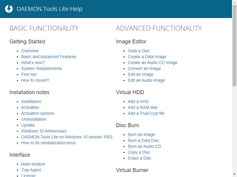
Task: Open Create a Data Image link
Action: coord(147,57)
